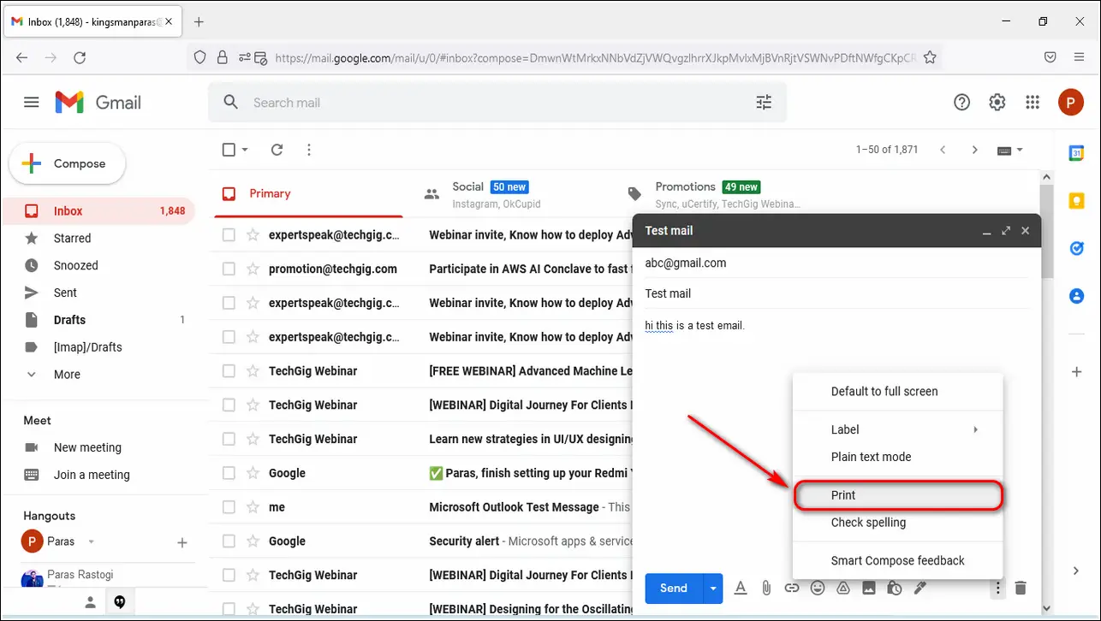The height and width of the screenshot is (621, 1101).
Task: Select Check spelling in the menu
Action: tap(898, 523)
